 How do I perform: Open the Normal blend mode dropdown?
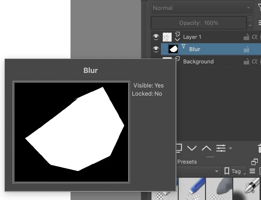tap(202, 8)
